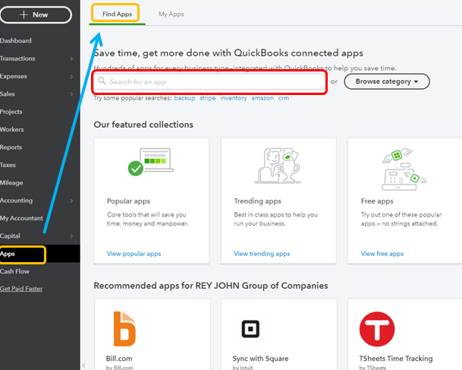The width and height of the screenshot is (462, 370).
Task: Expand the Transactions chevron arrow
Action: click(71, 59)
